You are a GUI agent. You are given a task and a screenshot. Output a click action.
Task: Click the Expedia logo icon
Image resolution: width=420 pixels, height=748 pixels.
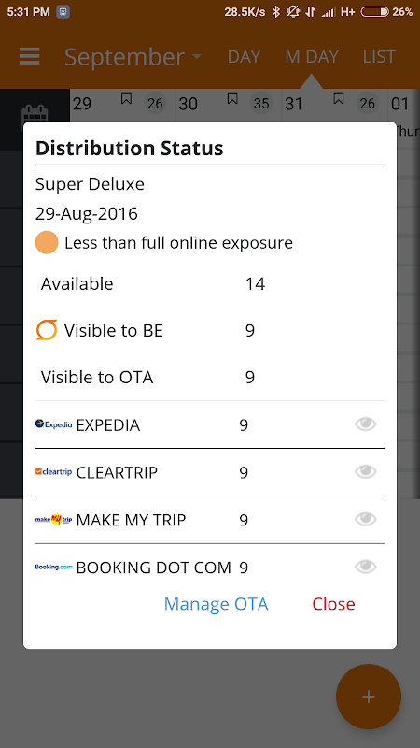54,424
